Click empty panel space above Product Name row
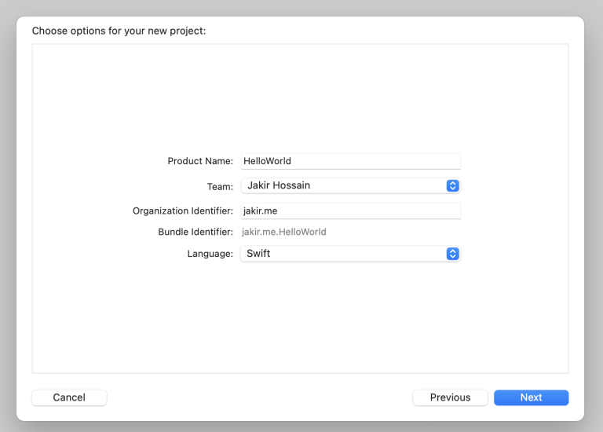Screen dimensions: 603x432 [x=298, y=94]
